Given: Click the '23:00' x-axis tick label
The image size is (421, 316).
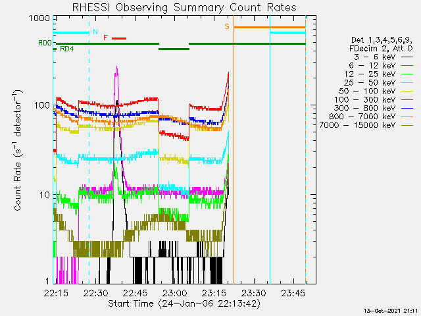Looking at the screenshot, I should point(174,293).
